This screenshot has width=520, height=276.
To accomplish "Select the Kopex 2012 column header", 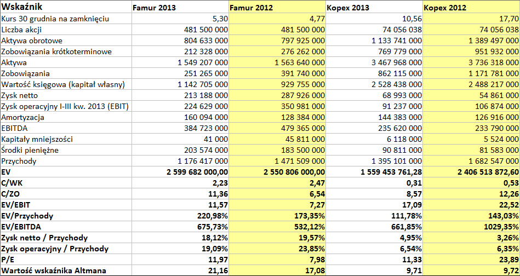I will point(472,7).
